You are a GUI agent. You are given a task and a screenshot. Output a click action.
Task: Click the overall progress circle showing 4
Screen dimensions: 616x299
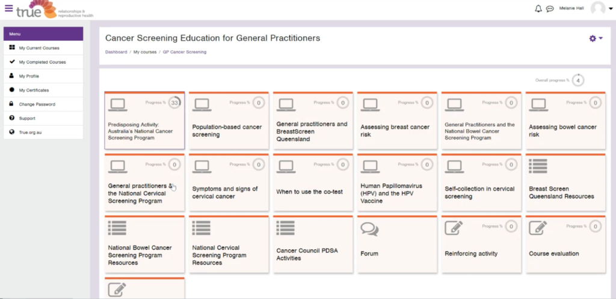[x=578, y=80]
